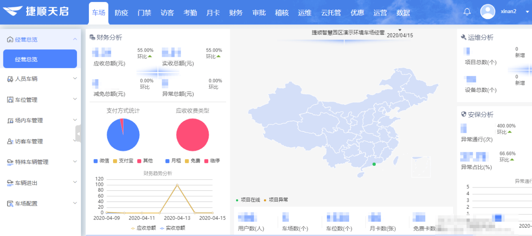Click the notification bell icon

467,12
